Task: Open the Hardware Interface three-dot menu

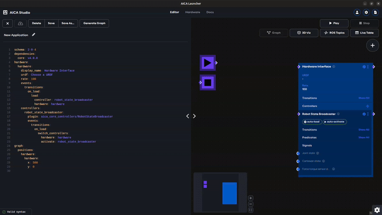Action: click(x=368, y=67)
